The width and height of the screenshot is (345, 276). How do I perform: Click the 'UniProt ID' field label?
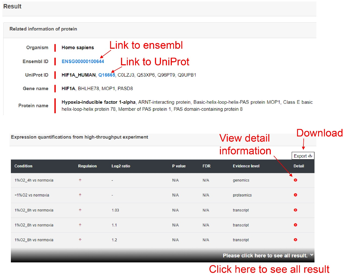[37, 75]
